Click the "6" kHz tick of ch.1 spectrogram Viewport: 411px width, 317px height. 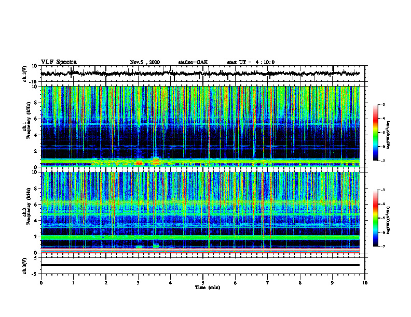coord(36,119)
